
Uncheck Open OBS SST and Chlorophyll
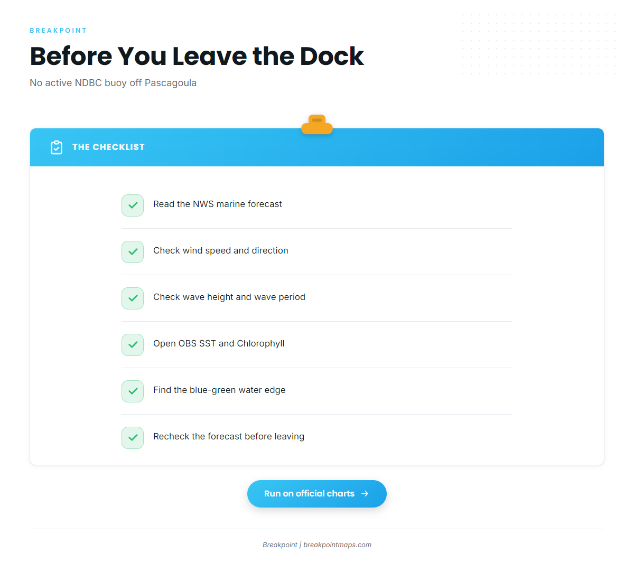tap(133, 345)
